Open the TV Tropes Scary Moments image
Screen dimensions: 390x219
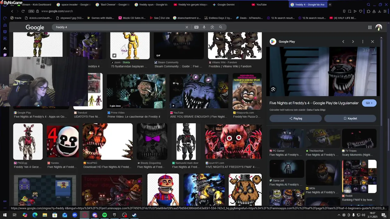coord(359,138)
